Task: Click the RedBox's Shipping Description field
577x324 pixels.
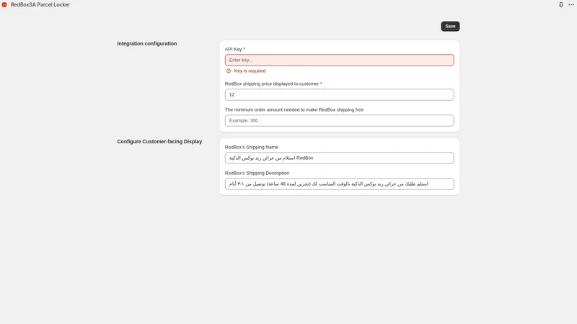Action: click(x=339, y=184)
